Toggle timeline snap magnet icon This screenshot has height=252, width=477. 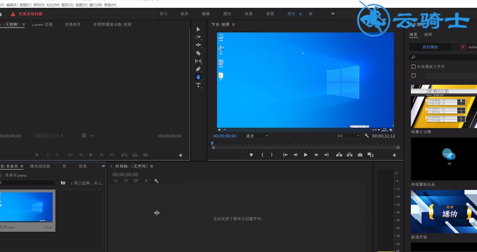click(126, 181)
